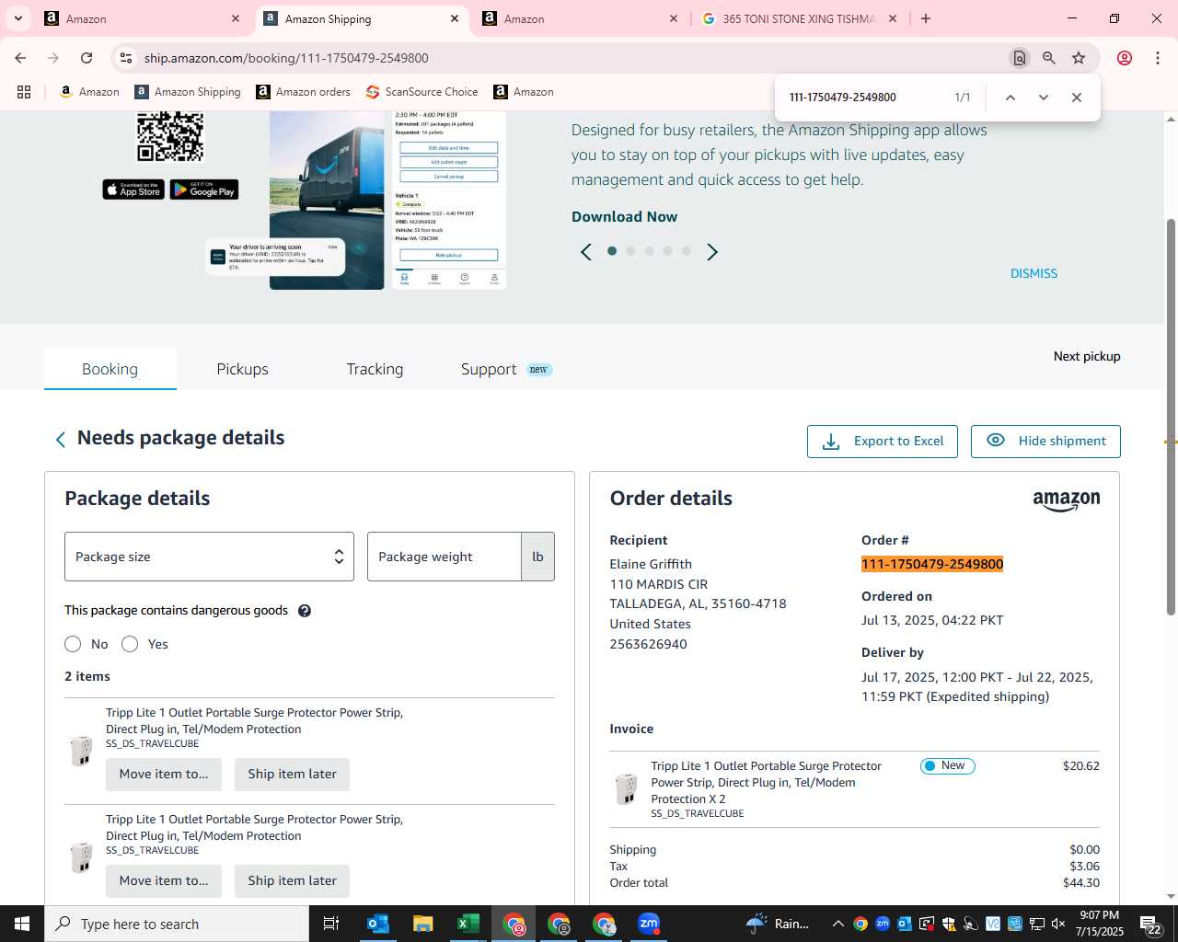
Task: Open File Explorer from taskbar
Action: [x=422, y=924]
